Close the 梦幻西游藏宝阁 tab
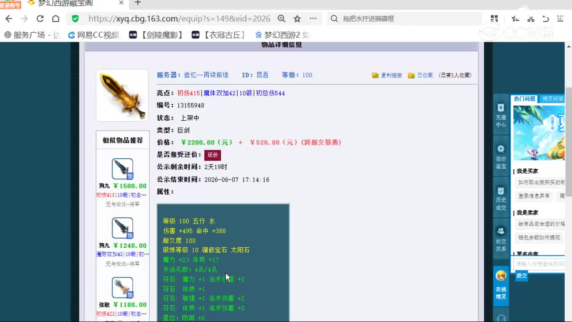Viewport: 572px width, 322px height. pyautogui.click(x=121, y=3)
